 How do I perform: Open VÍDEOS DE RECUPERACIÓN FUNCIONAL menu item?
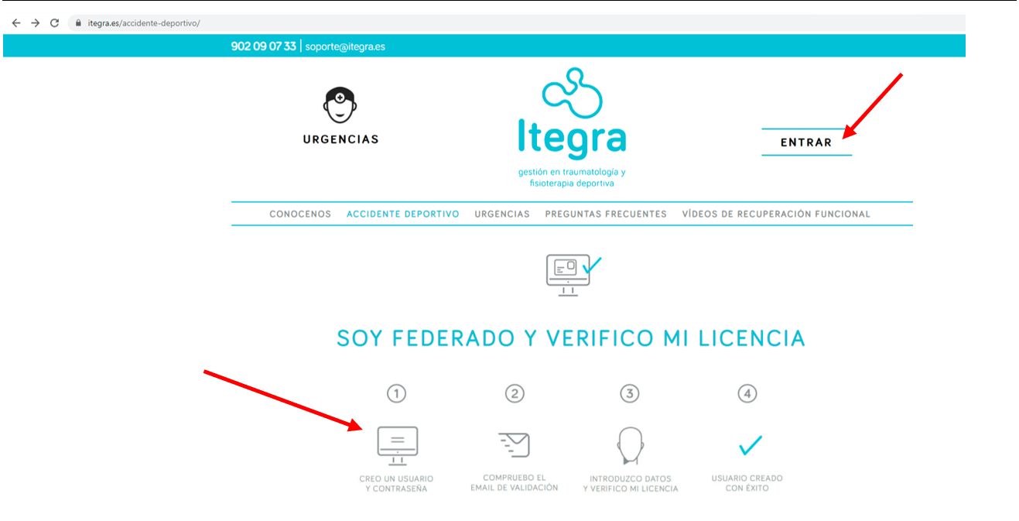(776, 214)
